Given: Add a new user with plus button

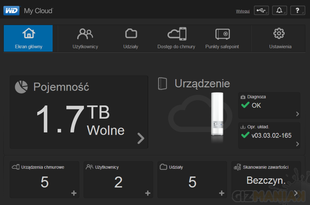Looking at the screenshot, I should coord(148,193).
